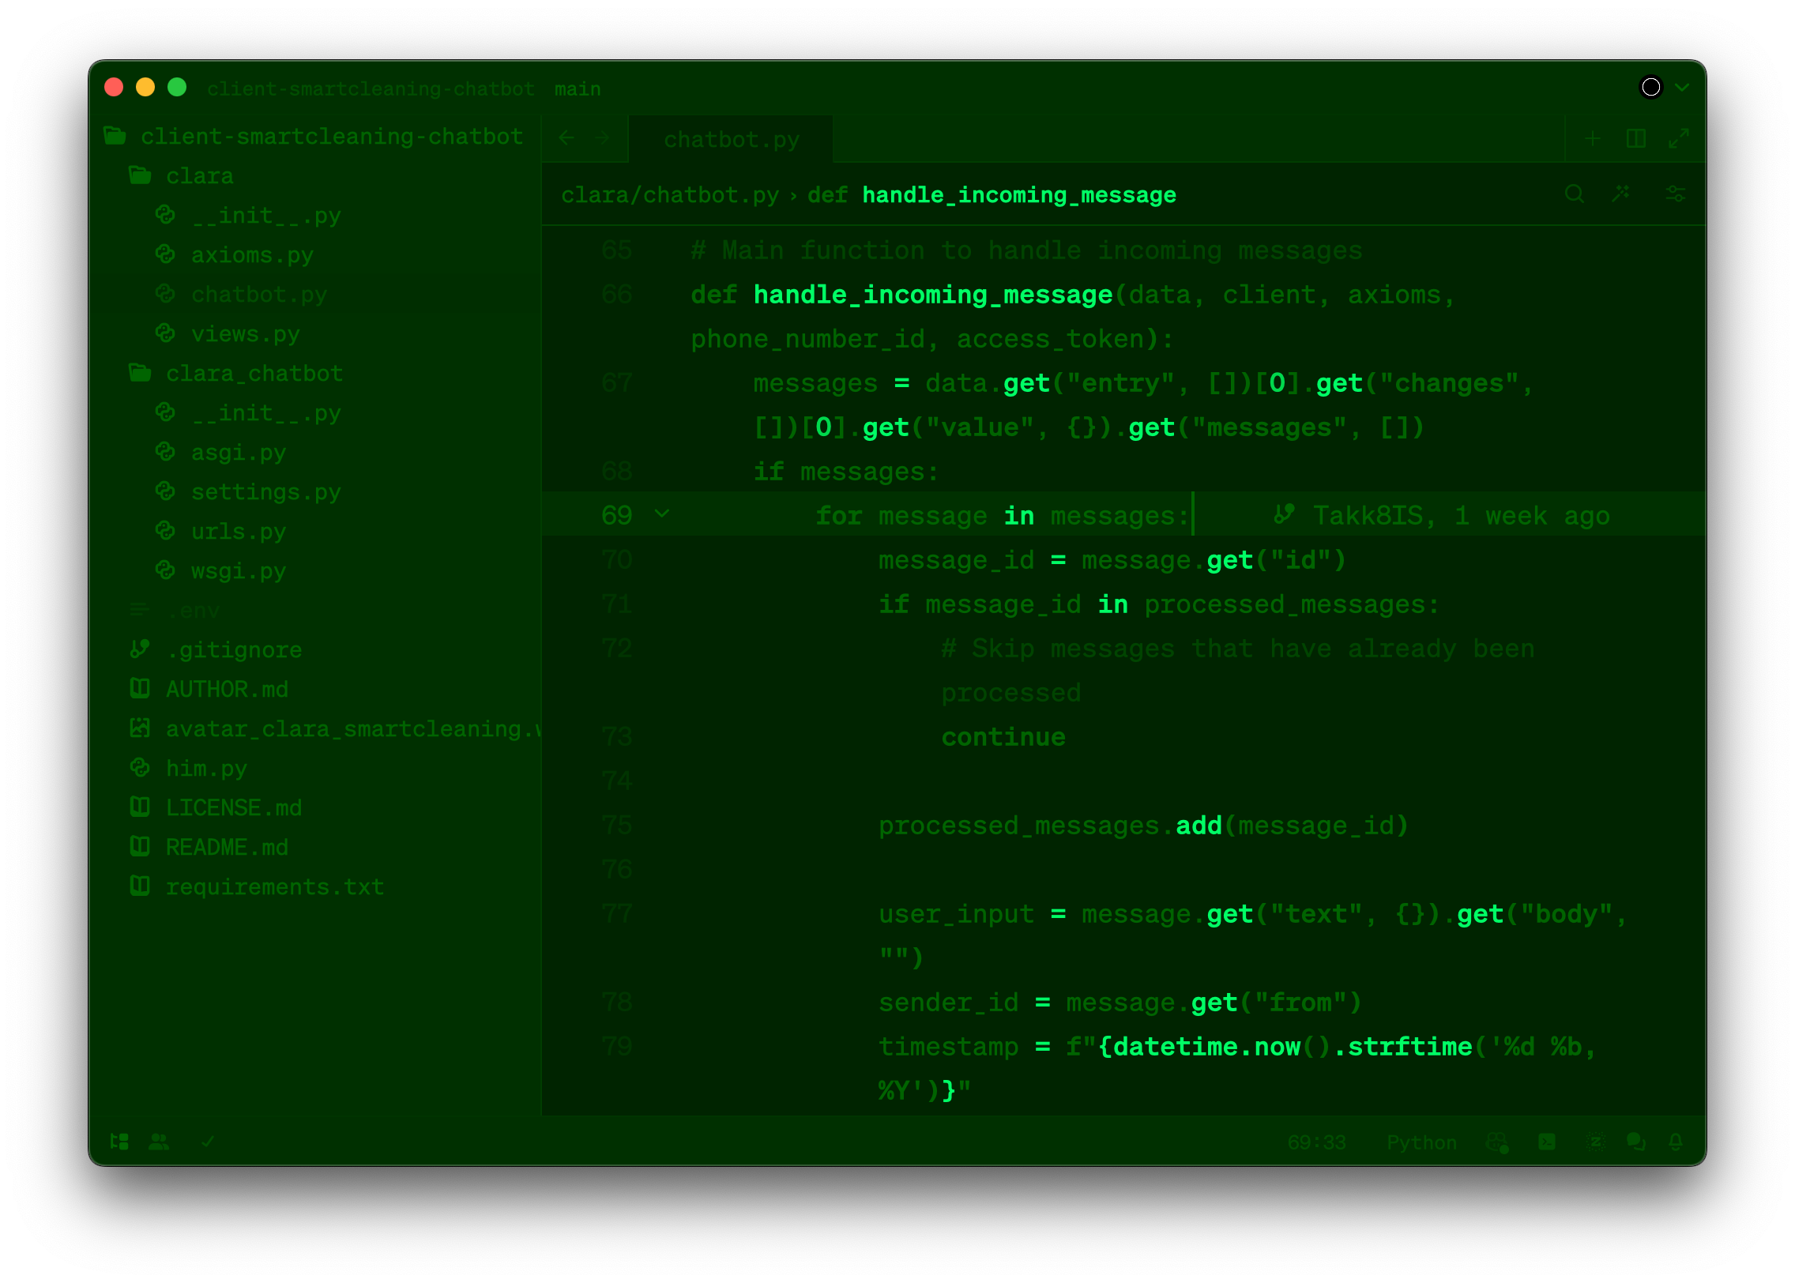Open the terminal panel icon

1547,1142
